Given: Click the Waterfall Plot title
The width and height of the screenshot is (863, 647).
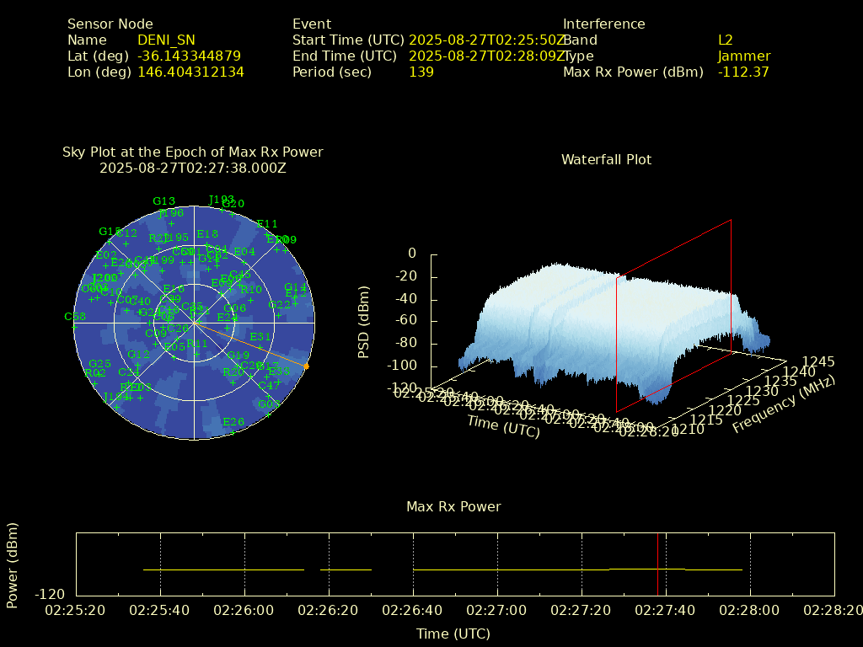Looking at the screenshot, I should 606,159.
